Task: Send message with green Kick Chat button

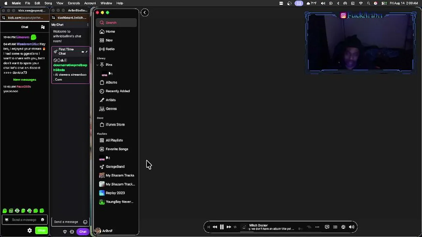Action: (42, 231)
